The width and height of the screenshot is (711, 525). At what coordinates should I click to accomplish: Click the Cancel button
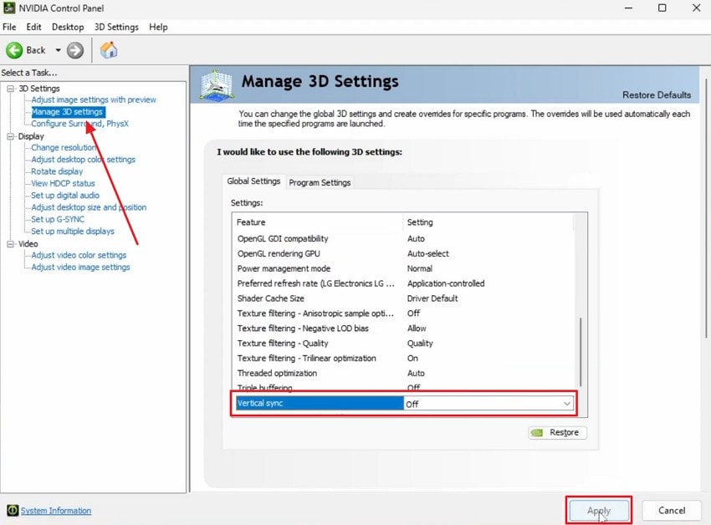pyautogui.click(x=672, y=511)
